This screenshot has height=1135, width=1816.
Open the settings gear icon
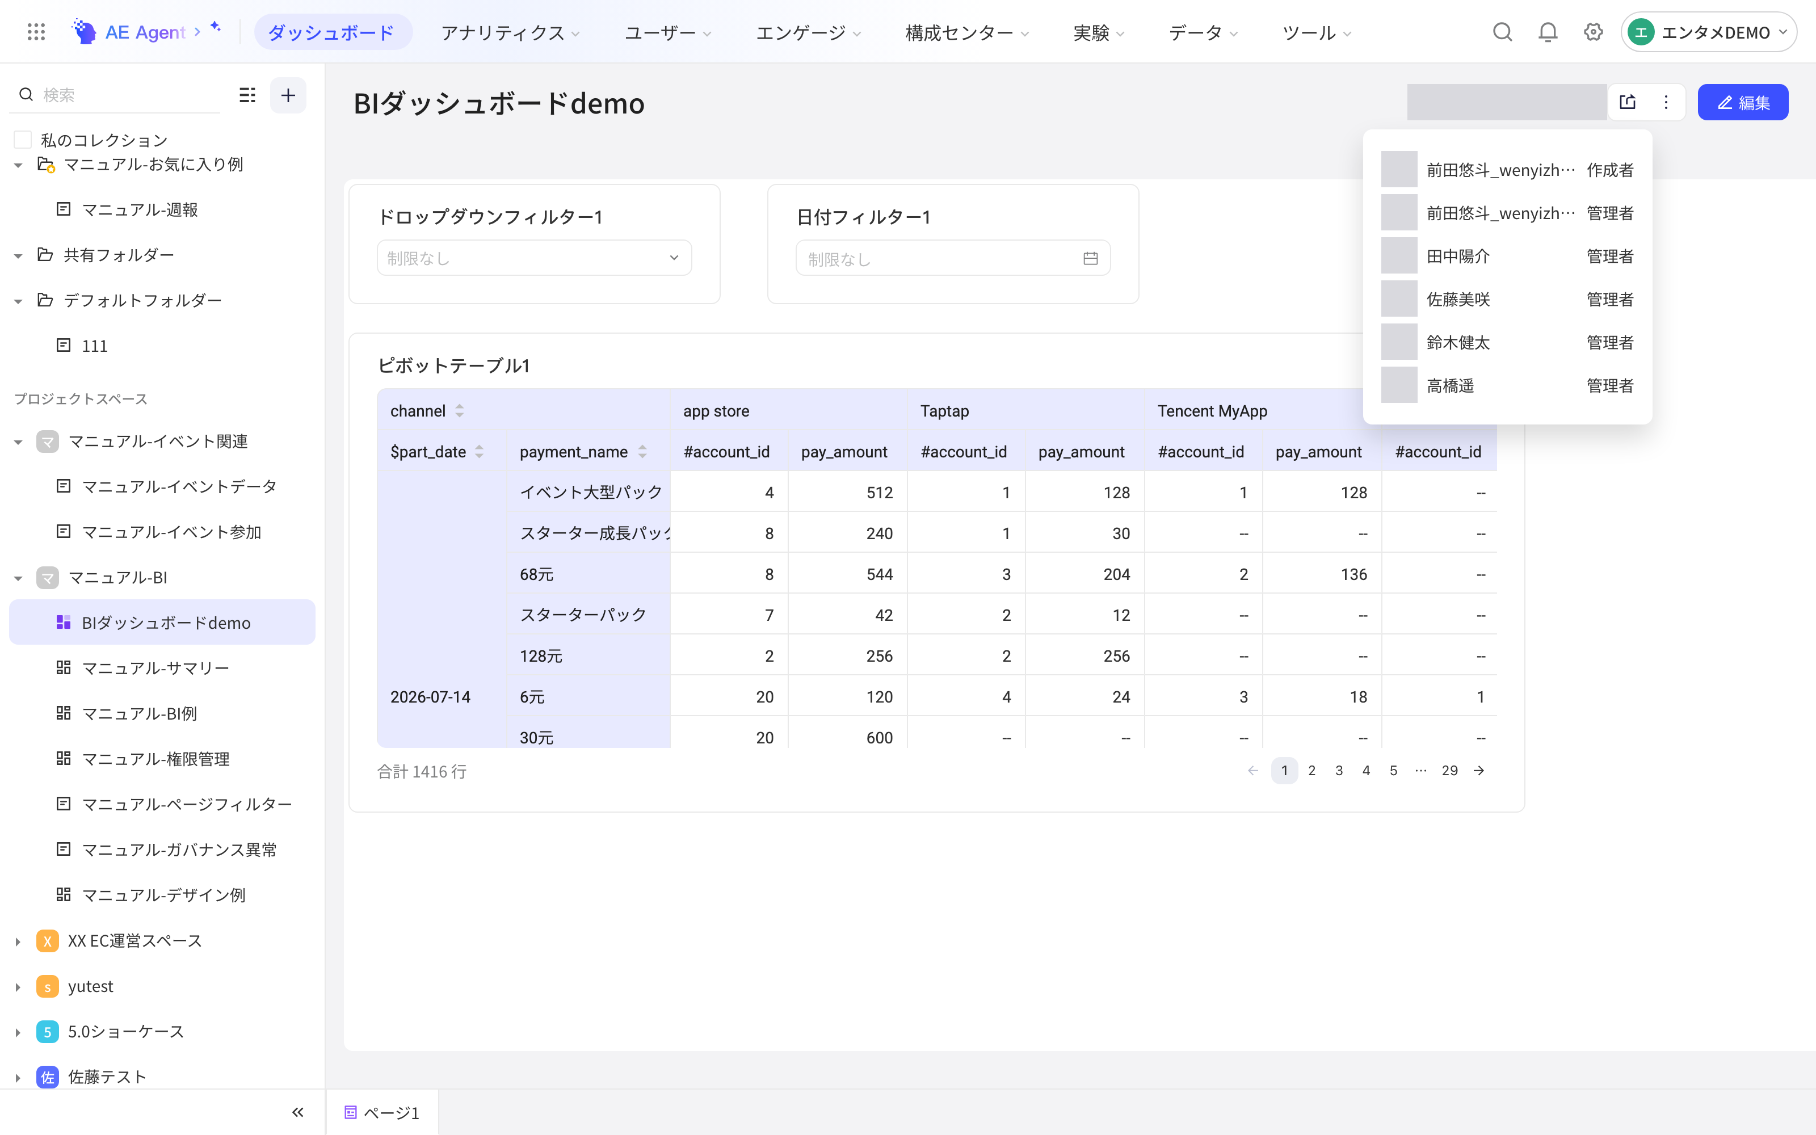coord(1593,32)
